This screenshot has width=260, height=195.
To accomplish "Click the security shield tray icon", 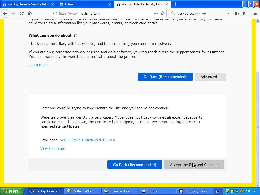I will pyautogui.click(x=232, y=191).
